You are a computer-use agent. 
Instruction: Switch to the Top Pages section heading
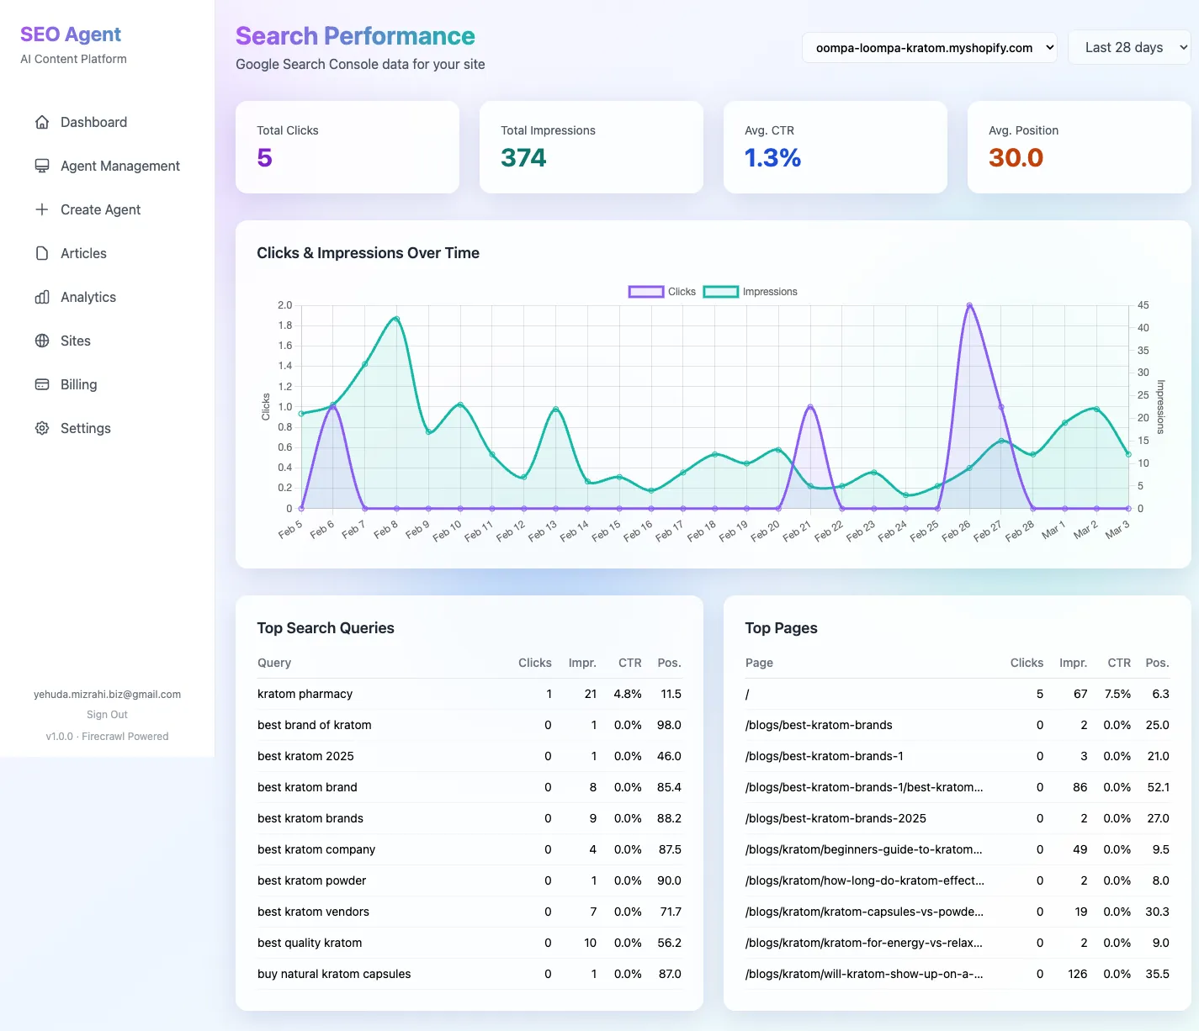[x=781, y=627]
